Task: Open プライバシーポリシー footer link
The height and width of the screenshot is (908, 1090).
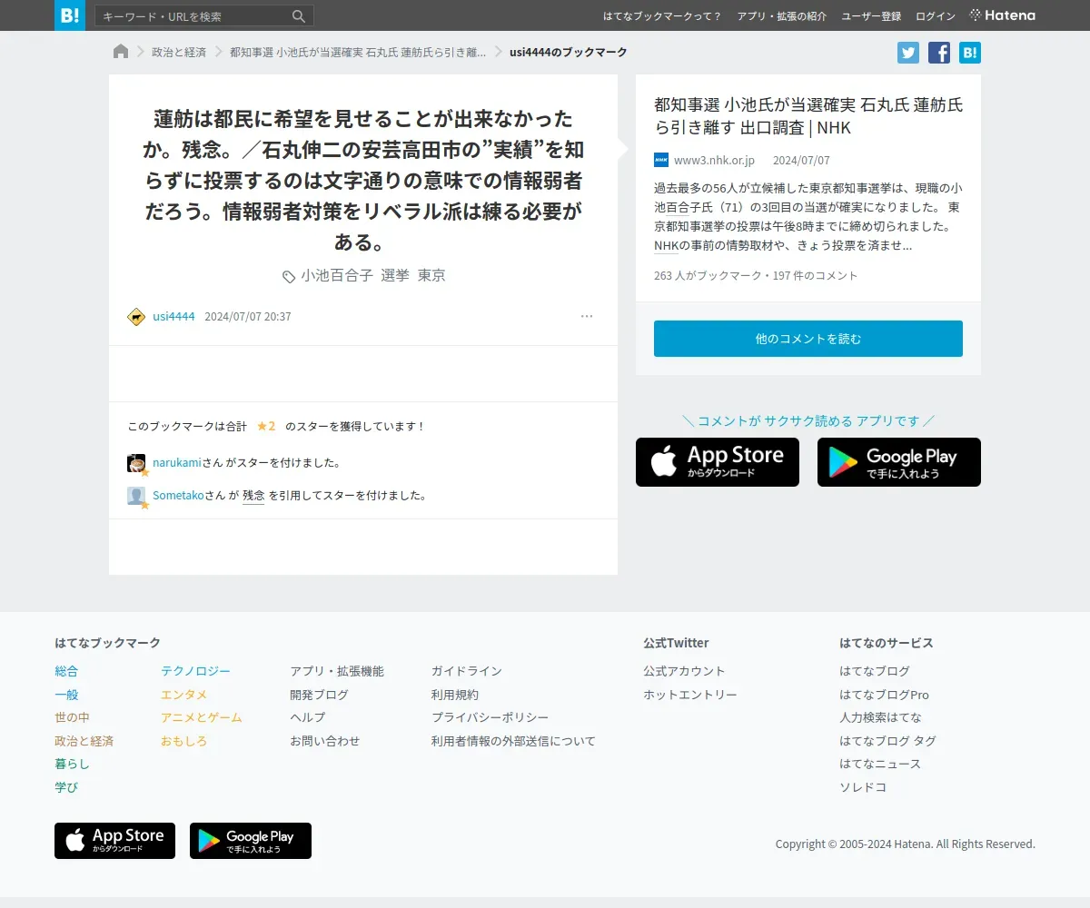Action: [x=490, y=717]
